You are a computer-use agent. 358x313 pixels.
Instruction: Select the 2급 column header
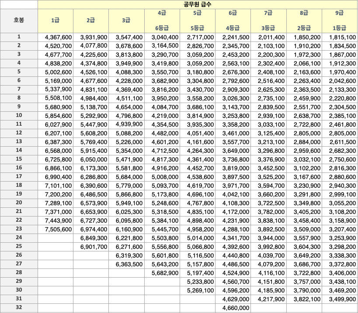(x=91, y=21)
